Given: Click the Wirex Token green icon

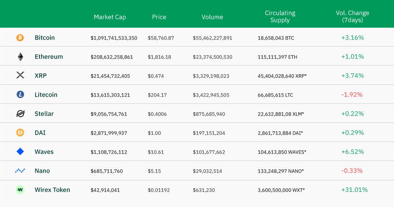Looking at the screenshot, I should click(20, 189).
